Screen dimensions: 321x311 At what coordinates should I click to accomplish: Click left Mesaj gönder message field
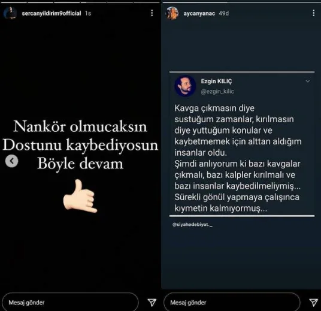70,303
